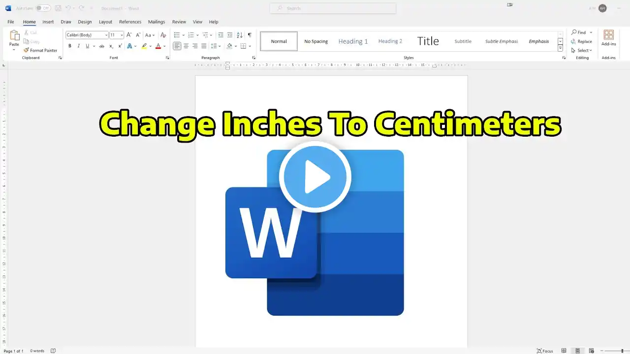Click Format Painter button

[40, 50]
